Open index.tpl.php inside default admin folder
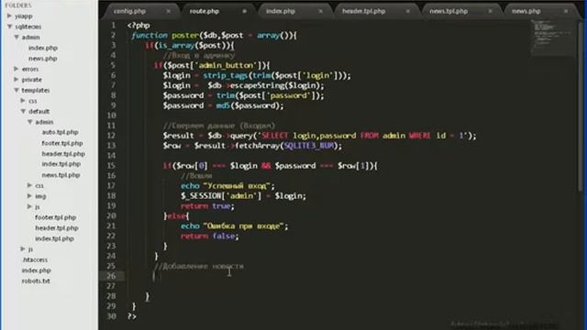This screenshot has width=587, height=330. click(61, 164)
